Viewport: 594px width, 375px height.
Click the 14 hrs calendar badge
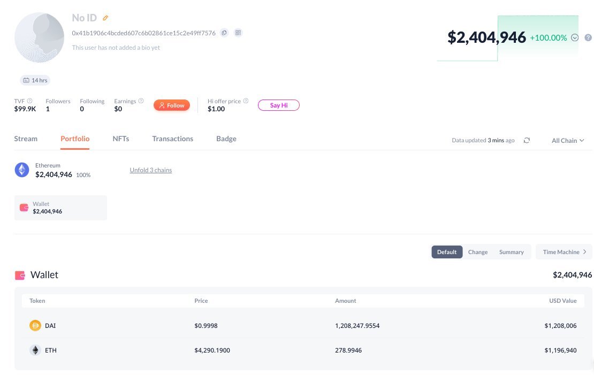pyautogui.click(x=35, y=80)
